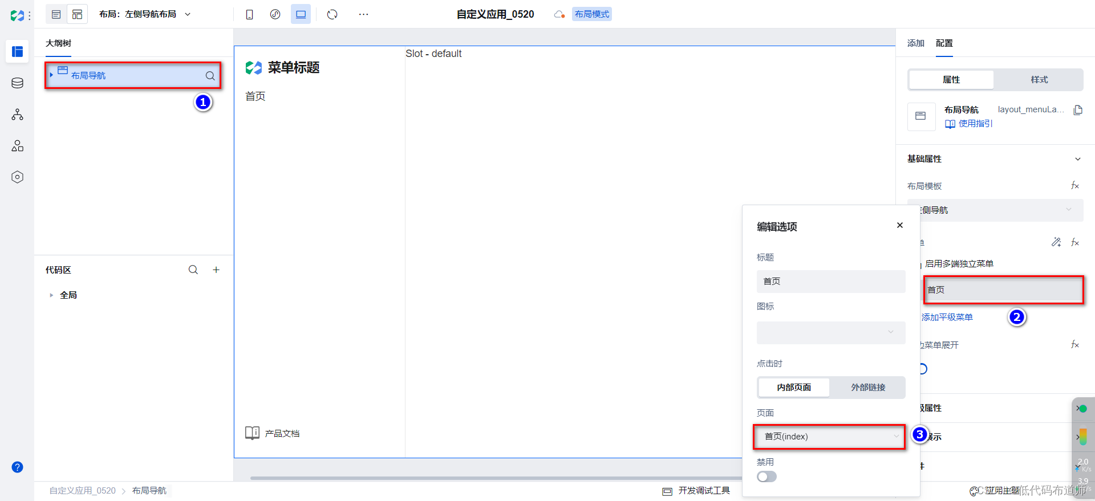Click the 首页 menu item in canvas
This screenshot has width=1095, height=501.
click(x=255, y=96)
